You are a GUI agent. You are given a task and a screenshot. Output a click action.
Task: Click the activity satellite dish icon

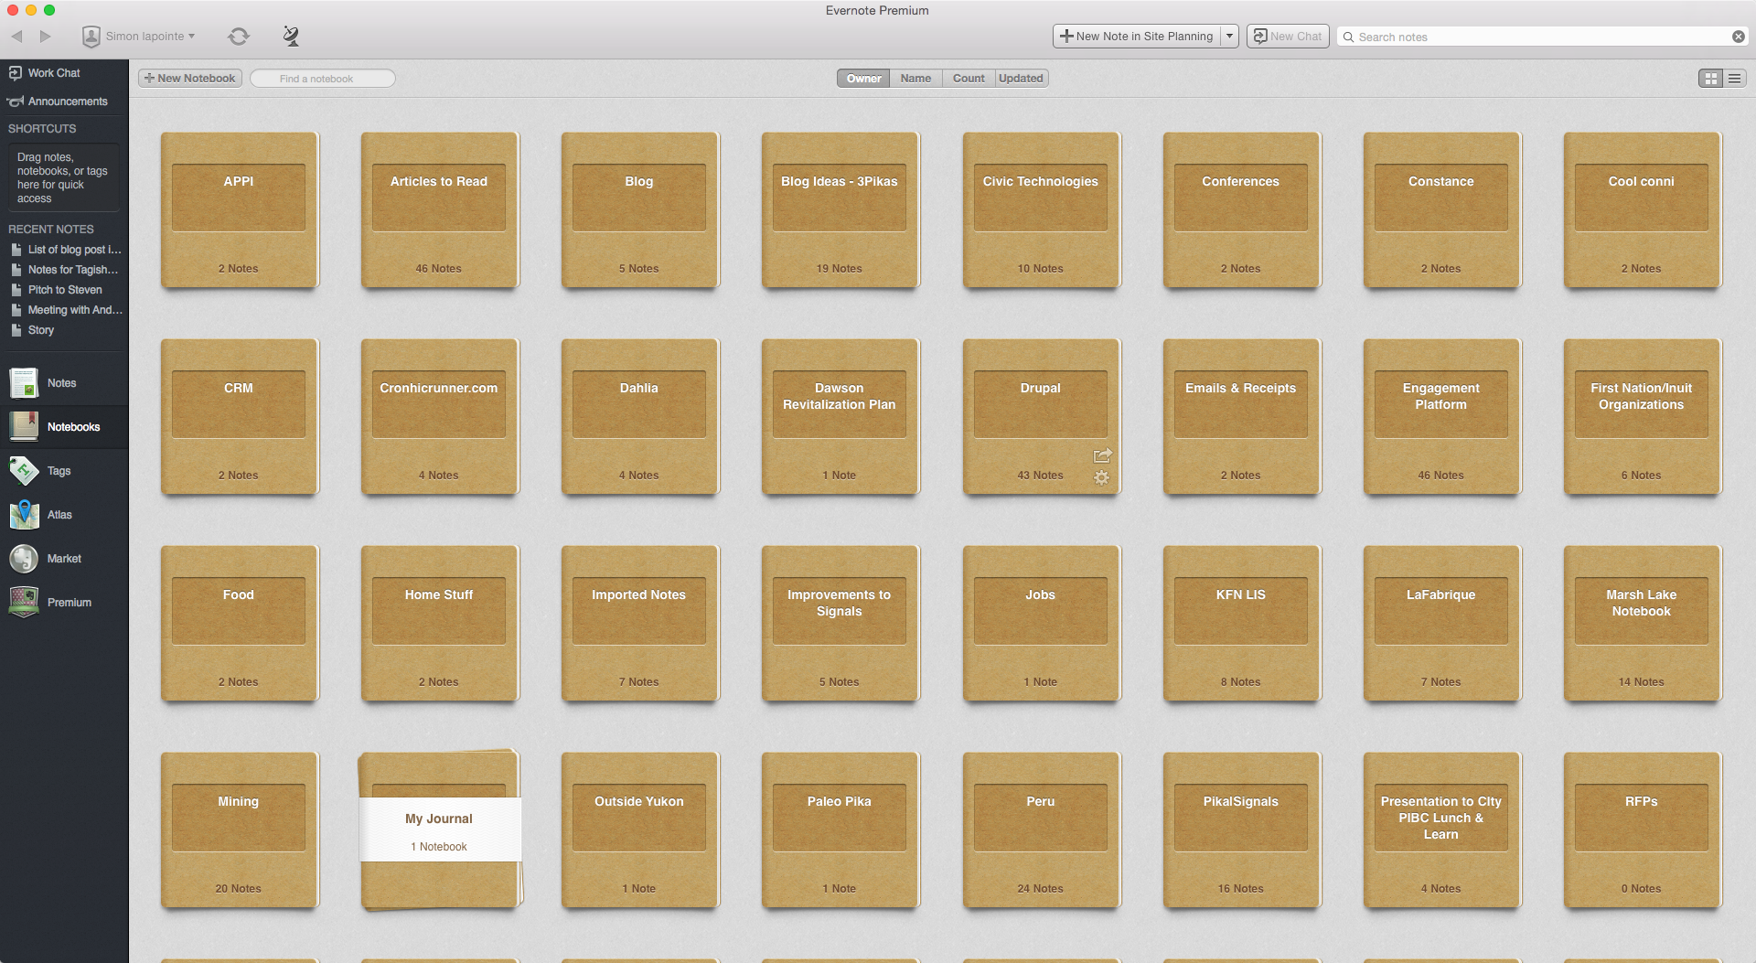pyautogui.click(x=291, y=36)
